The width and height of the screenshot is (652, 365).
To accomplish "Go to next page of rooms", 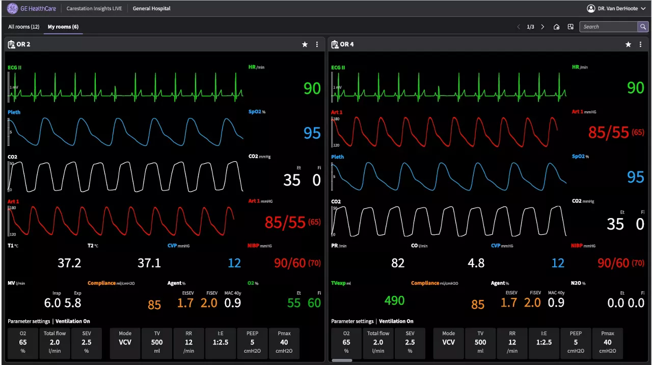I will click(x=542, y=27).
